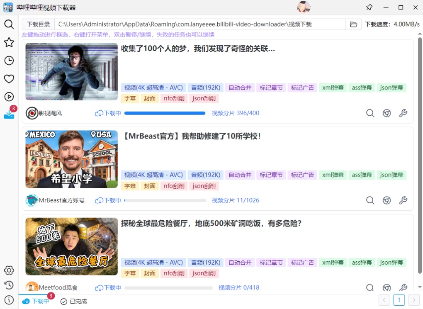This screenshot has width=423, height=309.
Task: Click progress bar of the Meetfood video
Action: 168,288
